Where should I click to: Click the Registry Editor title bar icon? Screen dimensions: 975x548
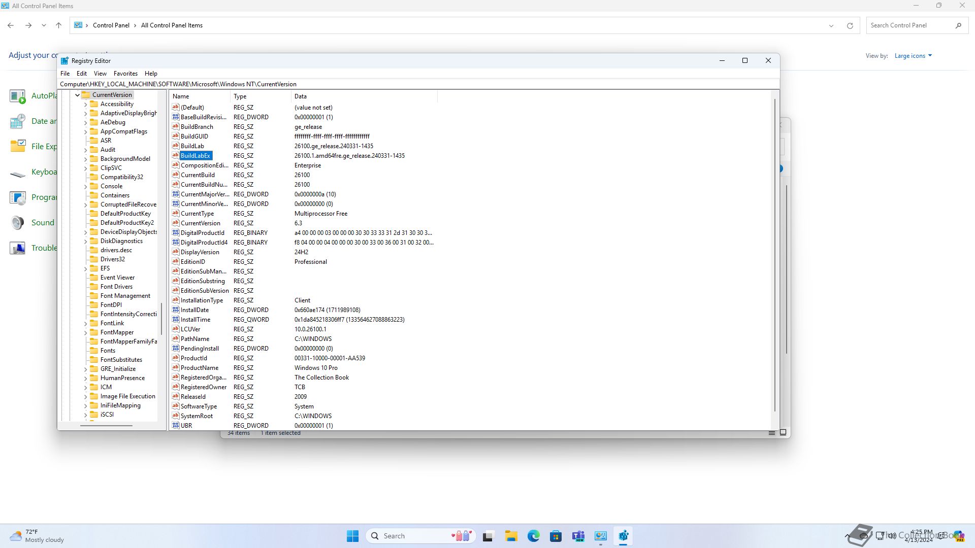pyautogui.click(x=64, y=61)
